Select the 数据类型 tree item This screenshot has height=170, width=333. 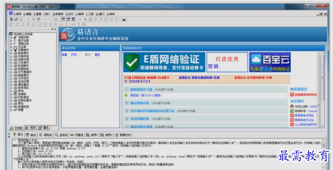(23, 107)
